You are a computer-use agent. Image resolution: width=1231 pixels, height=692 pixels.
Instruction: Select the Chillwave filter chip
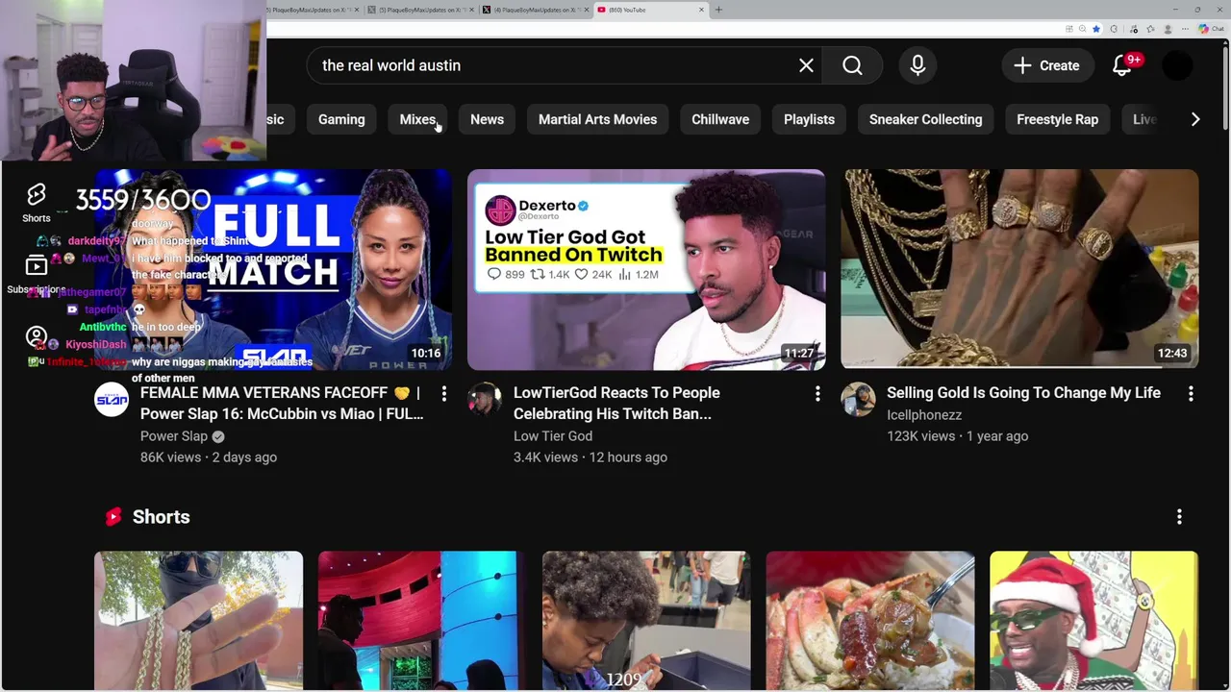coord(720,119)
